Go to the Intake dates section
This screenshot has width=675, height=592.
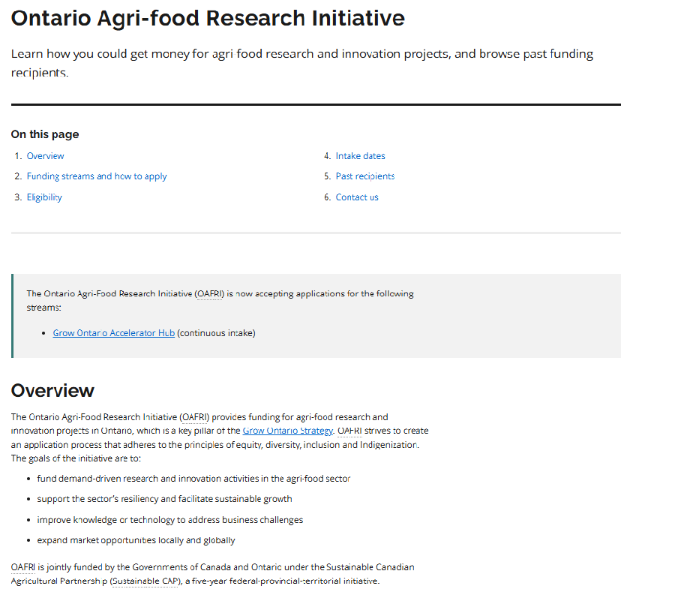(360, 156)
